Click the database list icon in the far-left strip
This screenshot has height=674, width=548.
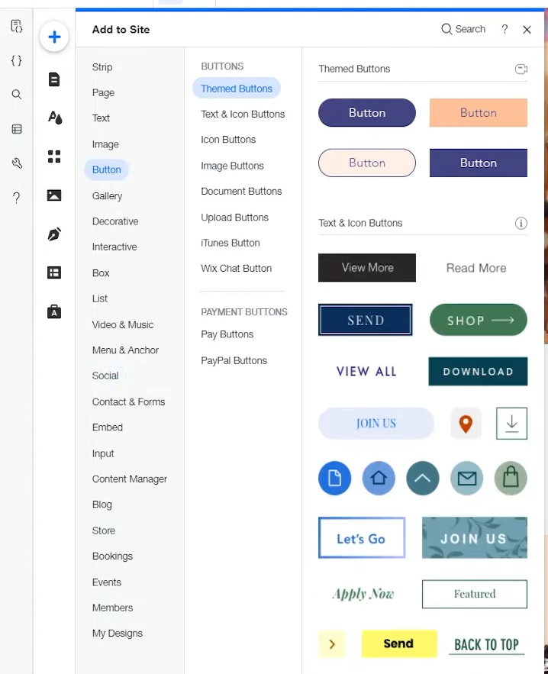click(x=16, y=129)
